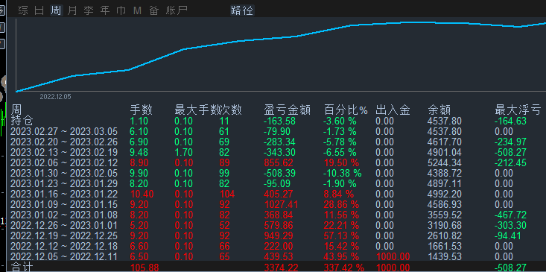Click the 手数 column header
Viewport: 546px width, 272px height.
point(141,110)
